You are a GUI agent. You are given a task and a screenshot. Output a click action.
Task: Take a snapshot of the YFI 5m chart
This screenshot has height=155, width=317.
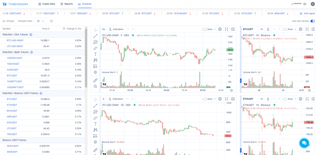tap(233, 29)
